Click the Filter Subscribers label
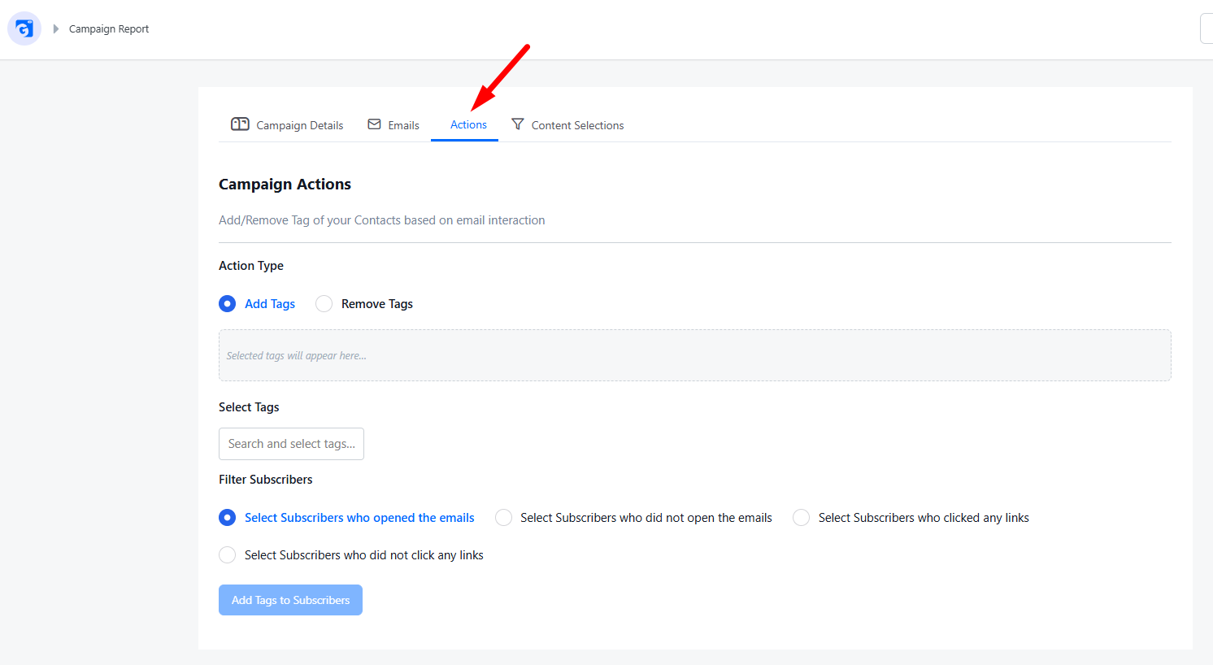 (x=265, y=480)
